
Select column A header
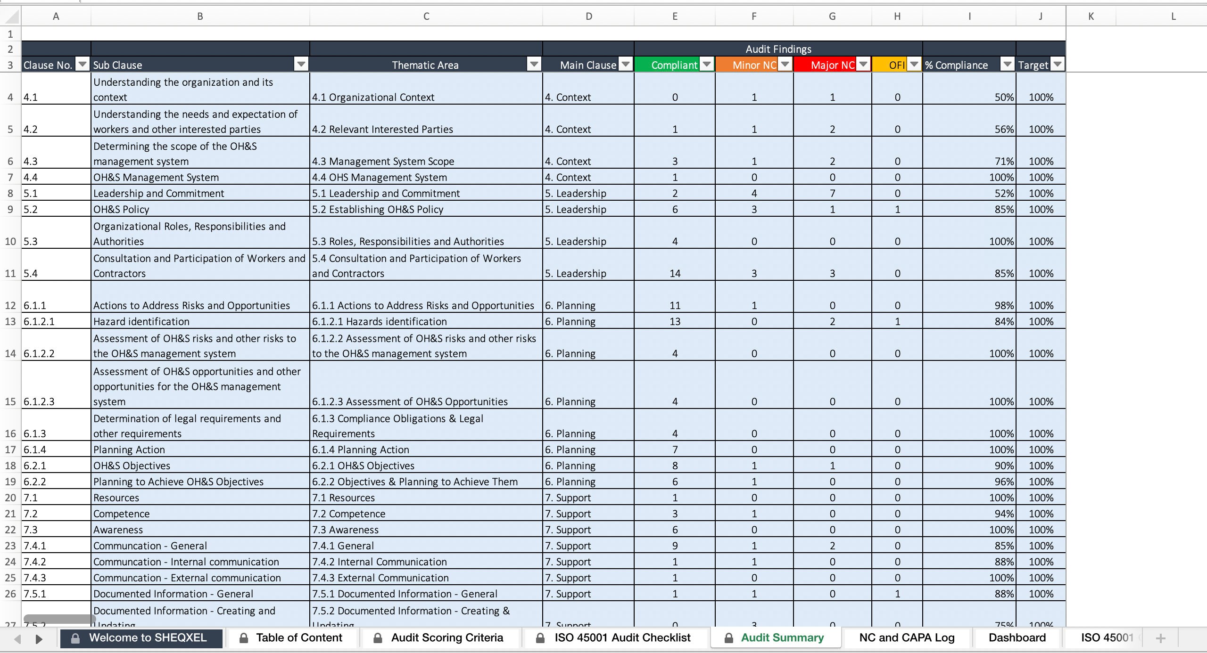point(56,16)
